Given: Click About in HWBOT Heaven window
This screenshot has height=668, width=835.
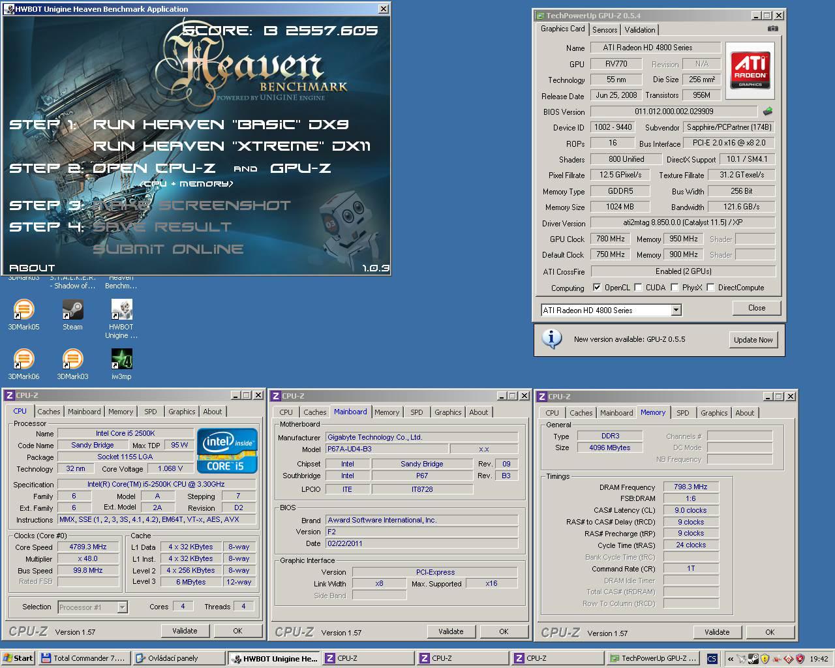Looking at the screenshot, I should [x=32, y=267].
